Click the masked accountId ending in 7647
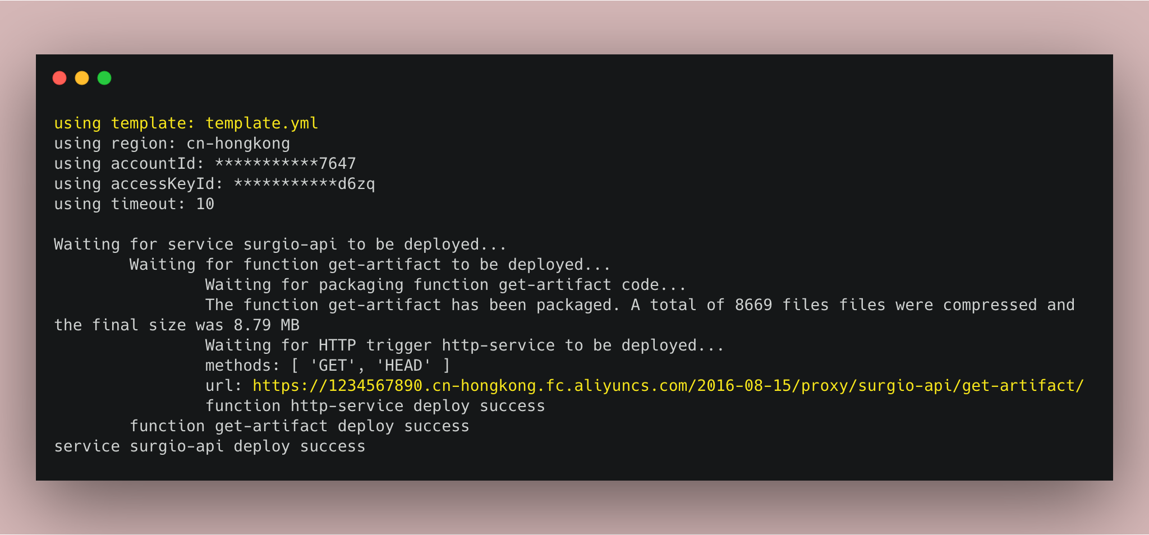The image size is (1149, 535). 286,164
